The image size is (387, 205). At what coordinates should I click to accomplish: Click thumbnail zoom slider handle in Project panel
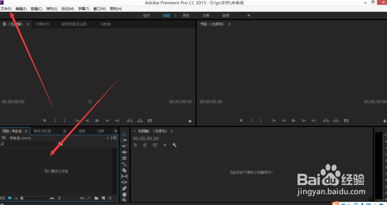22,198
